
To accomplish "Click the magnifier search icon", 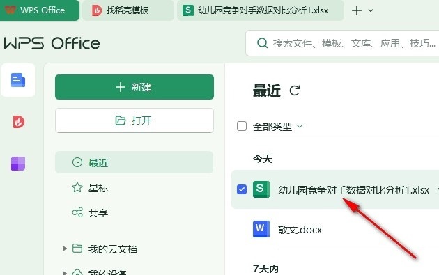I will pos(262,43).
